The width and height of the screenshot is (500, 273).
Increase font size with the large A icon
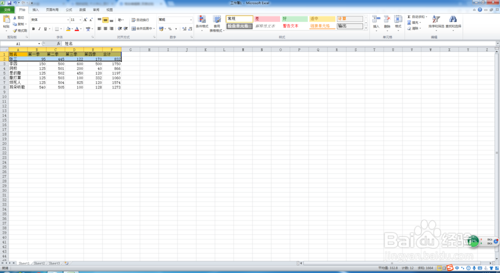click(85, 20)
